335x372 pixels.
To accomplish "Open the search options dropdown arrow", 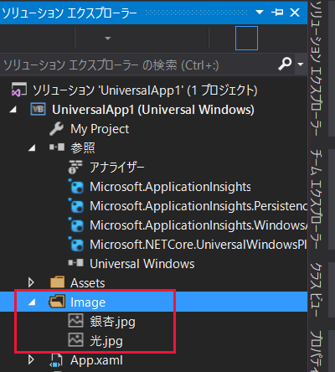I will tap(301, 65).
